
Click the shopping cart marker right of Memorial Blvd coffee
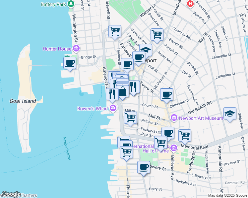(185, 135)
